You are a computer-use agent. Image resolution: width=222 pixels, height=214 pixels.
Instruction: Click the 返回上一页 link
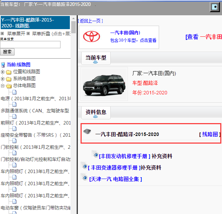[x=91, y=21]
